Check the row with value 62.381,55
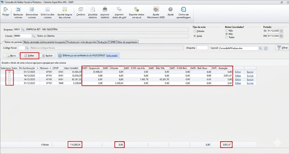Image resolution: width=289 pixels, height=154 pixels. click(x=9, y=79)
